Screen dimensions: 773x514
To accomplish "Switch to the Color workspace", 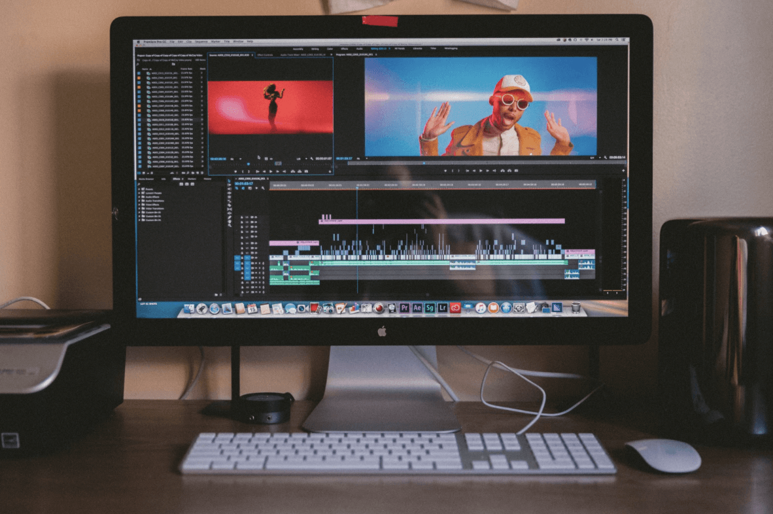I will 330,49.
